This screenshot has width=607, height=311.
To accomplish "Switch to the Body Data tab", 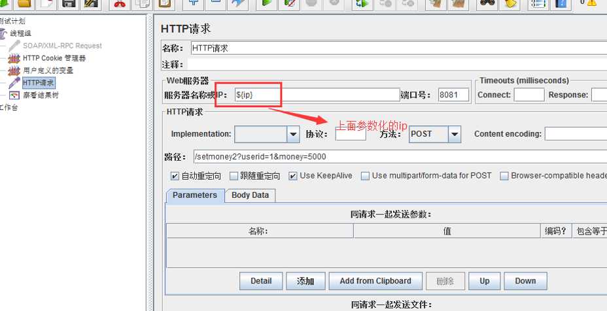I will coord(250,195).
